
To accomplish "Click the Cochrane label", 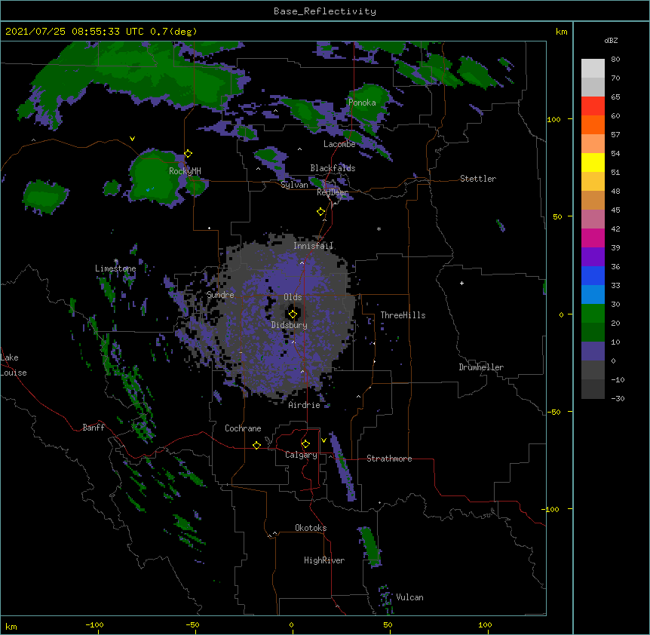I will pos(243,428).
